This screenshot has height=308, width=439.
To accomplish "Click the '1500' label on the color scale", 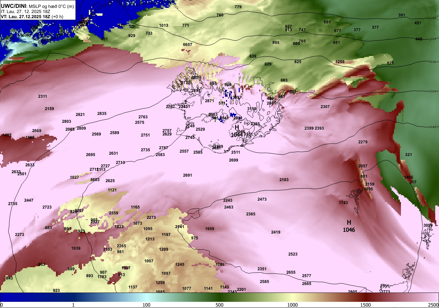I will pos(366,305).
